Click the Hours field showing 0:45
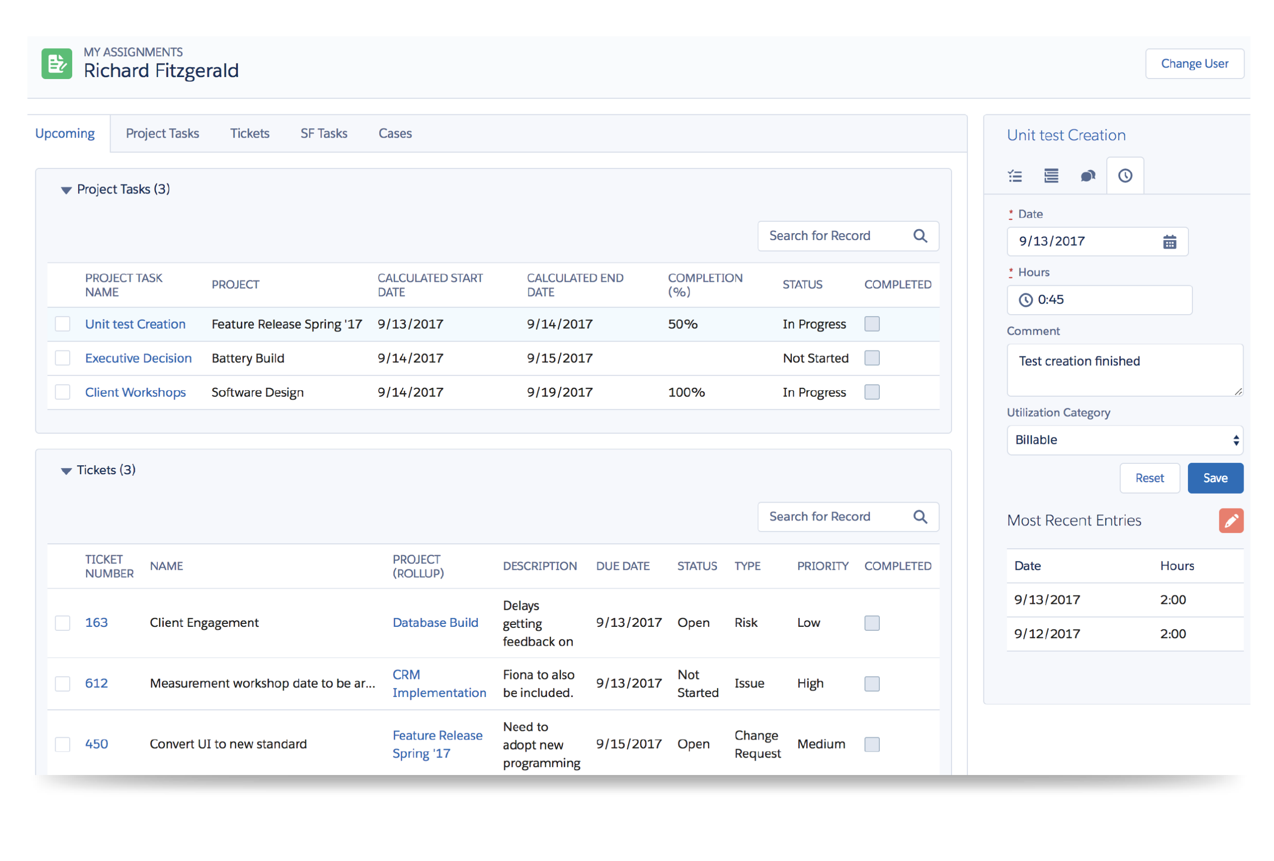Screen dimensions: 1274x861 point(1099,300)
